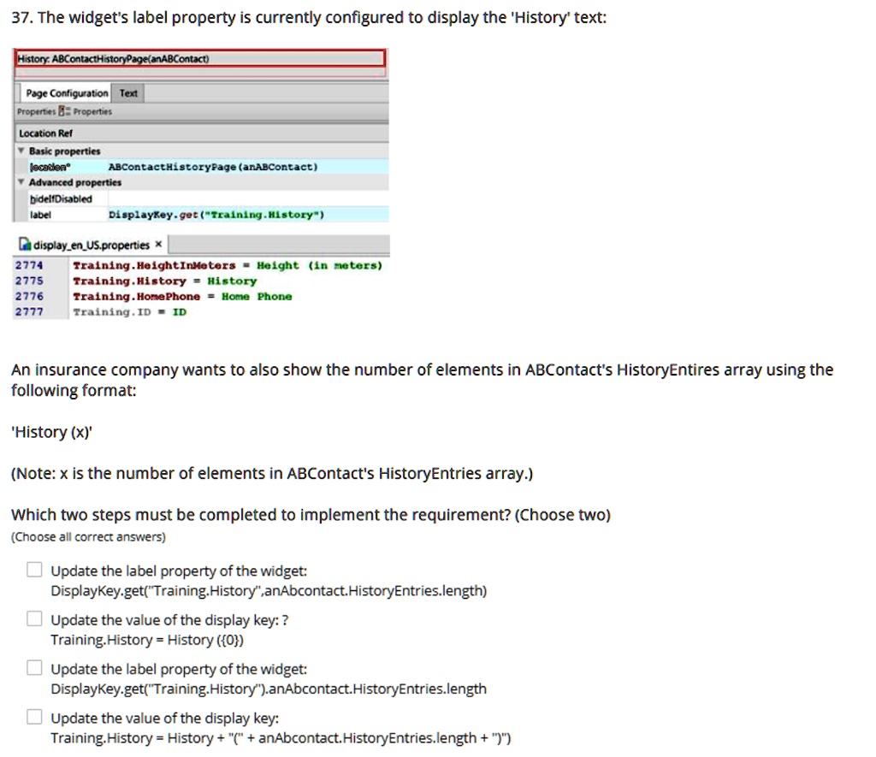Close the display_en_US.properties tab with its X icon
This screenshot has height=757, width=876.
(x=157, y=245)
